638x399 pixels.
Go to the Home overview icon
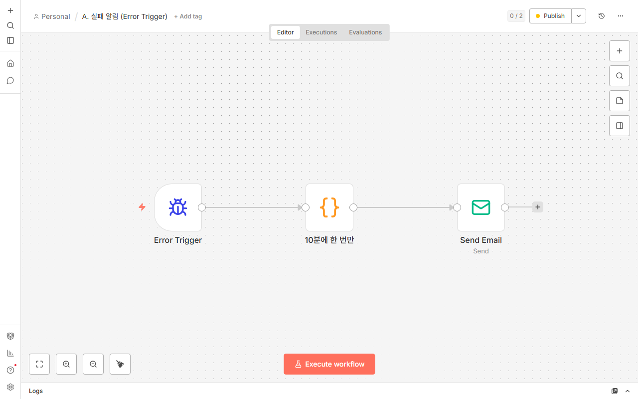pos(10,63)
